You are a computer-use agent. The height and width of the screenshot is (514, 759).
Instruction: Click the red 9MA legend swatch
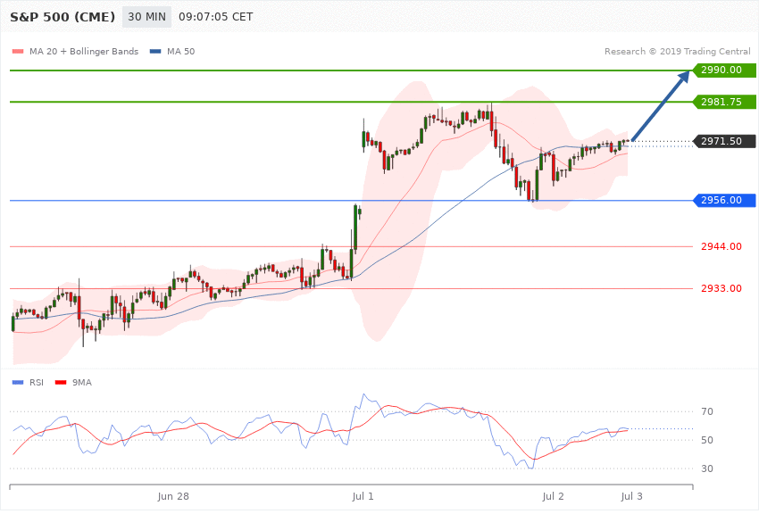(x=61, y=383)
